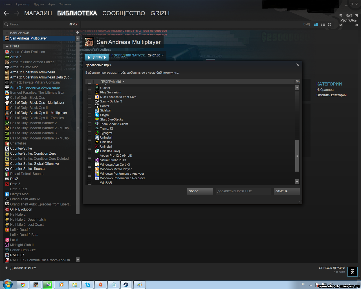Click the ОБЗОР browse button
The image size is (361, 289).
(x=200, y=191)
